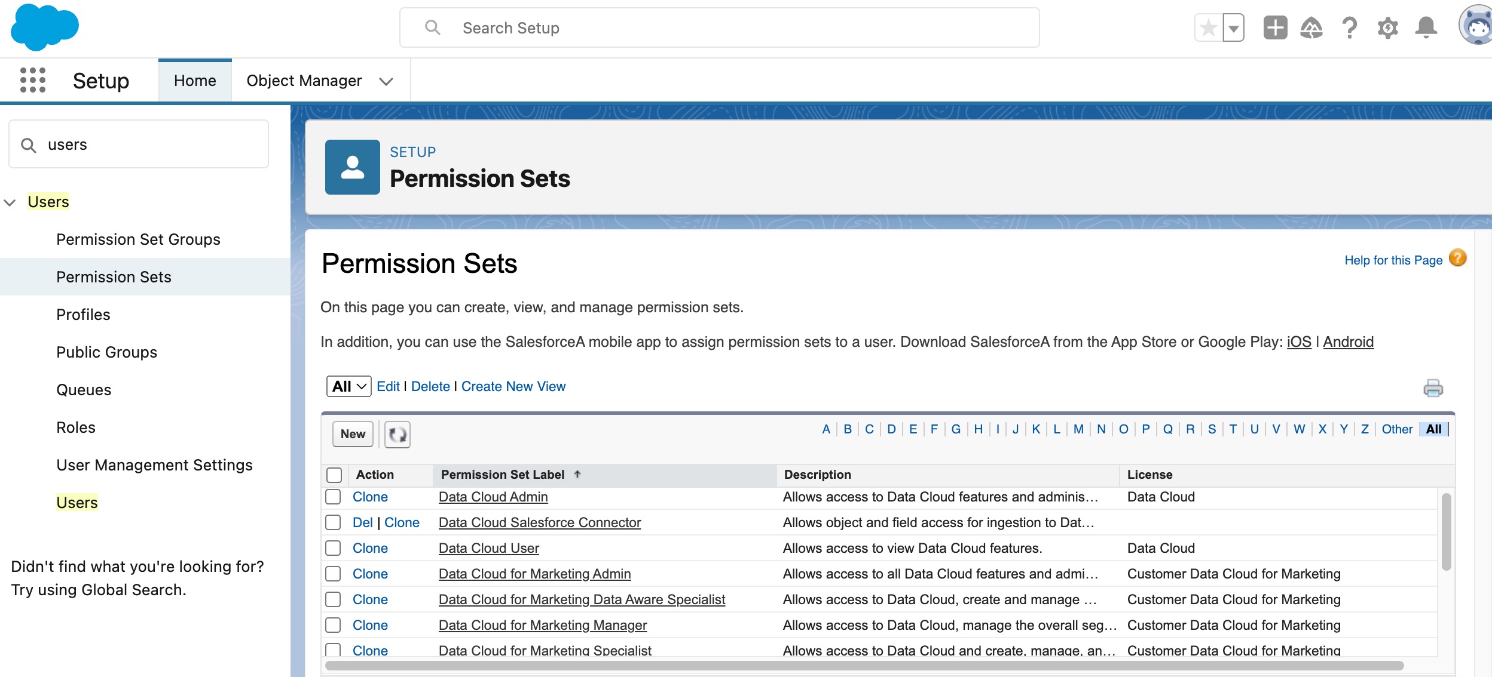Click the vertical list scrollbar thumb
This screenshot has height=677, width=1492.
pos(1446,531)
